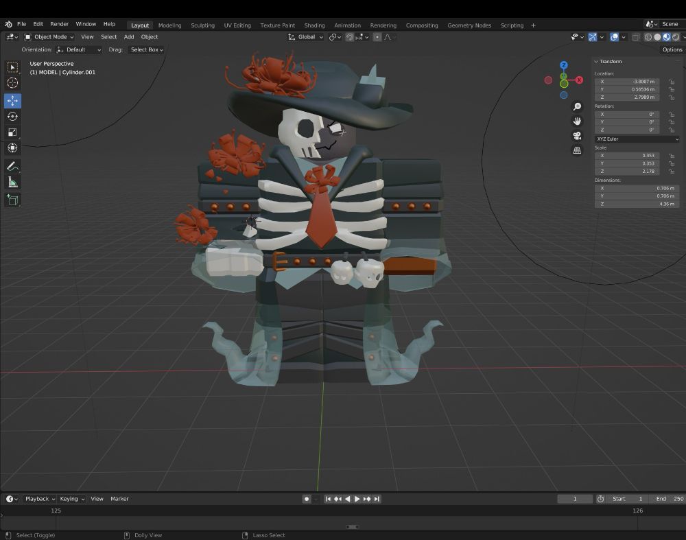Image resolution: width=686 pixels, height=540 pixels.
Task: Click the Blender logo menu icon
Action: point(8,24)
